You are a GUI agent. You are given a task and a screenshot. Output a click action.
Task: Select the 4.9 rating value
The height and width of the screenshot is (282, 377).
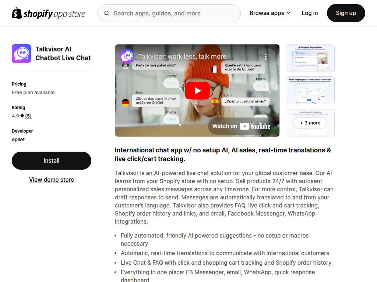15,116
